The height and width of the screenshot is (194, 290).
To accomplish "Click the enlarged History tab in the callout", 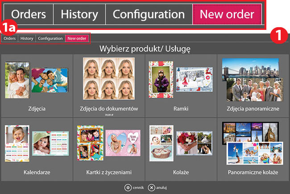I will click(79, 14).
